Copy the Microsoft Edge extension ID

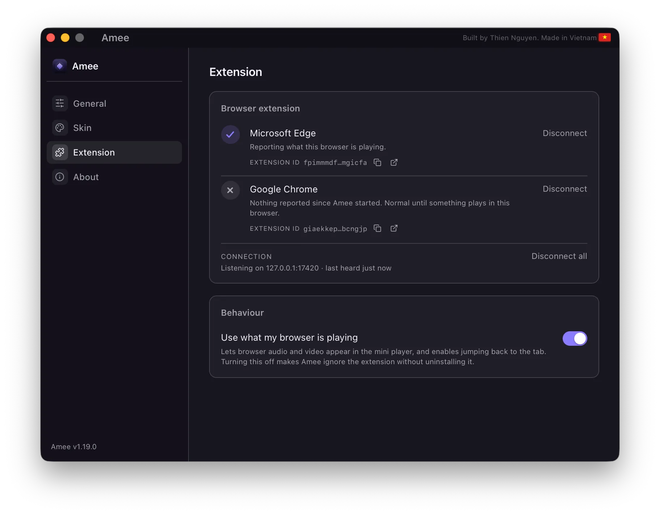(377, 162)
